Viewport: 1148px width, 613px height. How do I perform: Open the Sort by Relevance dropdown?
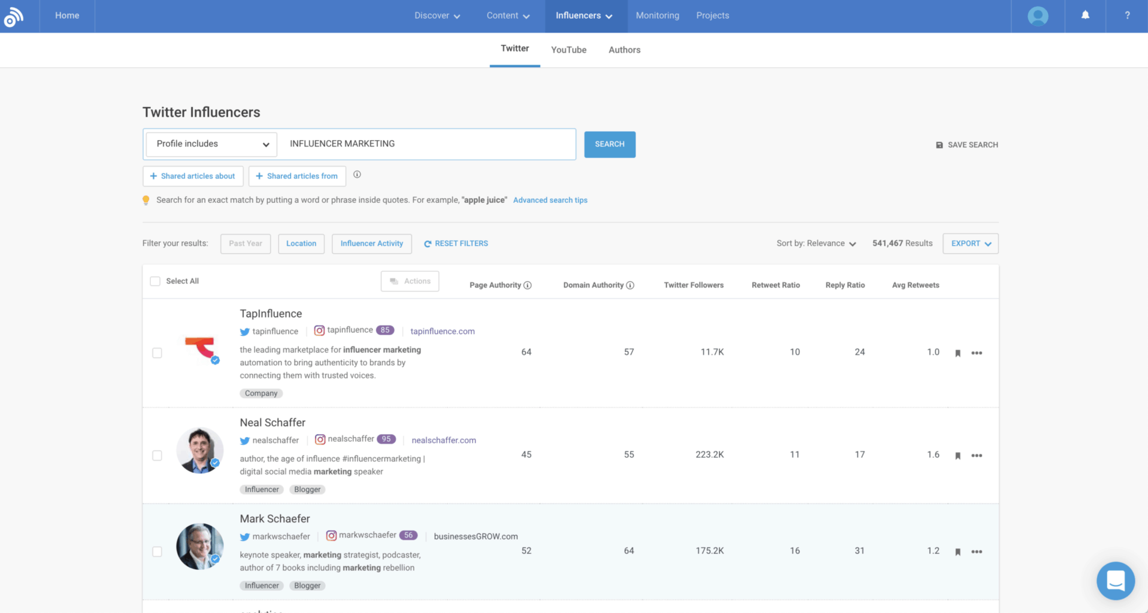[816, 244]
